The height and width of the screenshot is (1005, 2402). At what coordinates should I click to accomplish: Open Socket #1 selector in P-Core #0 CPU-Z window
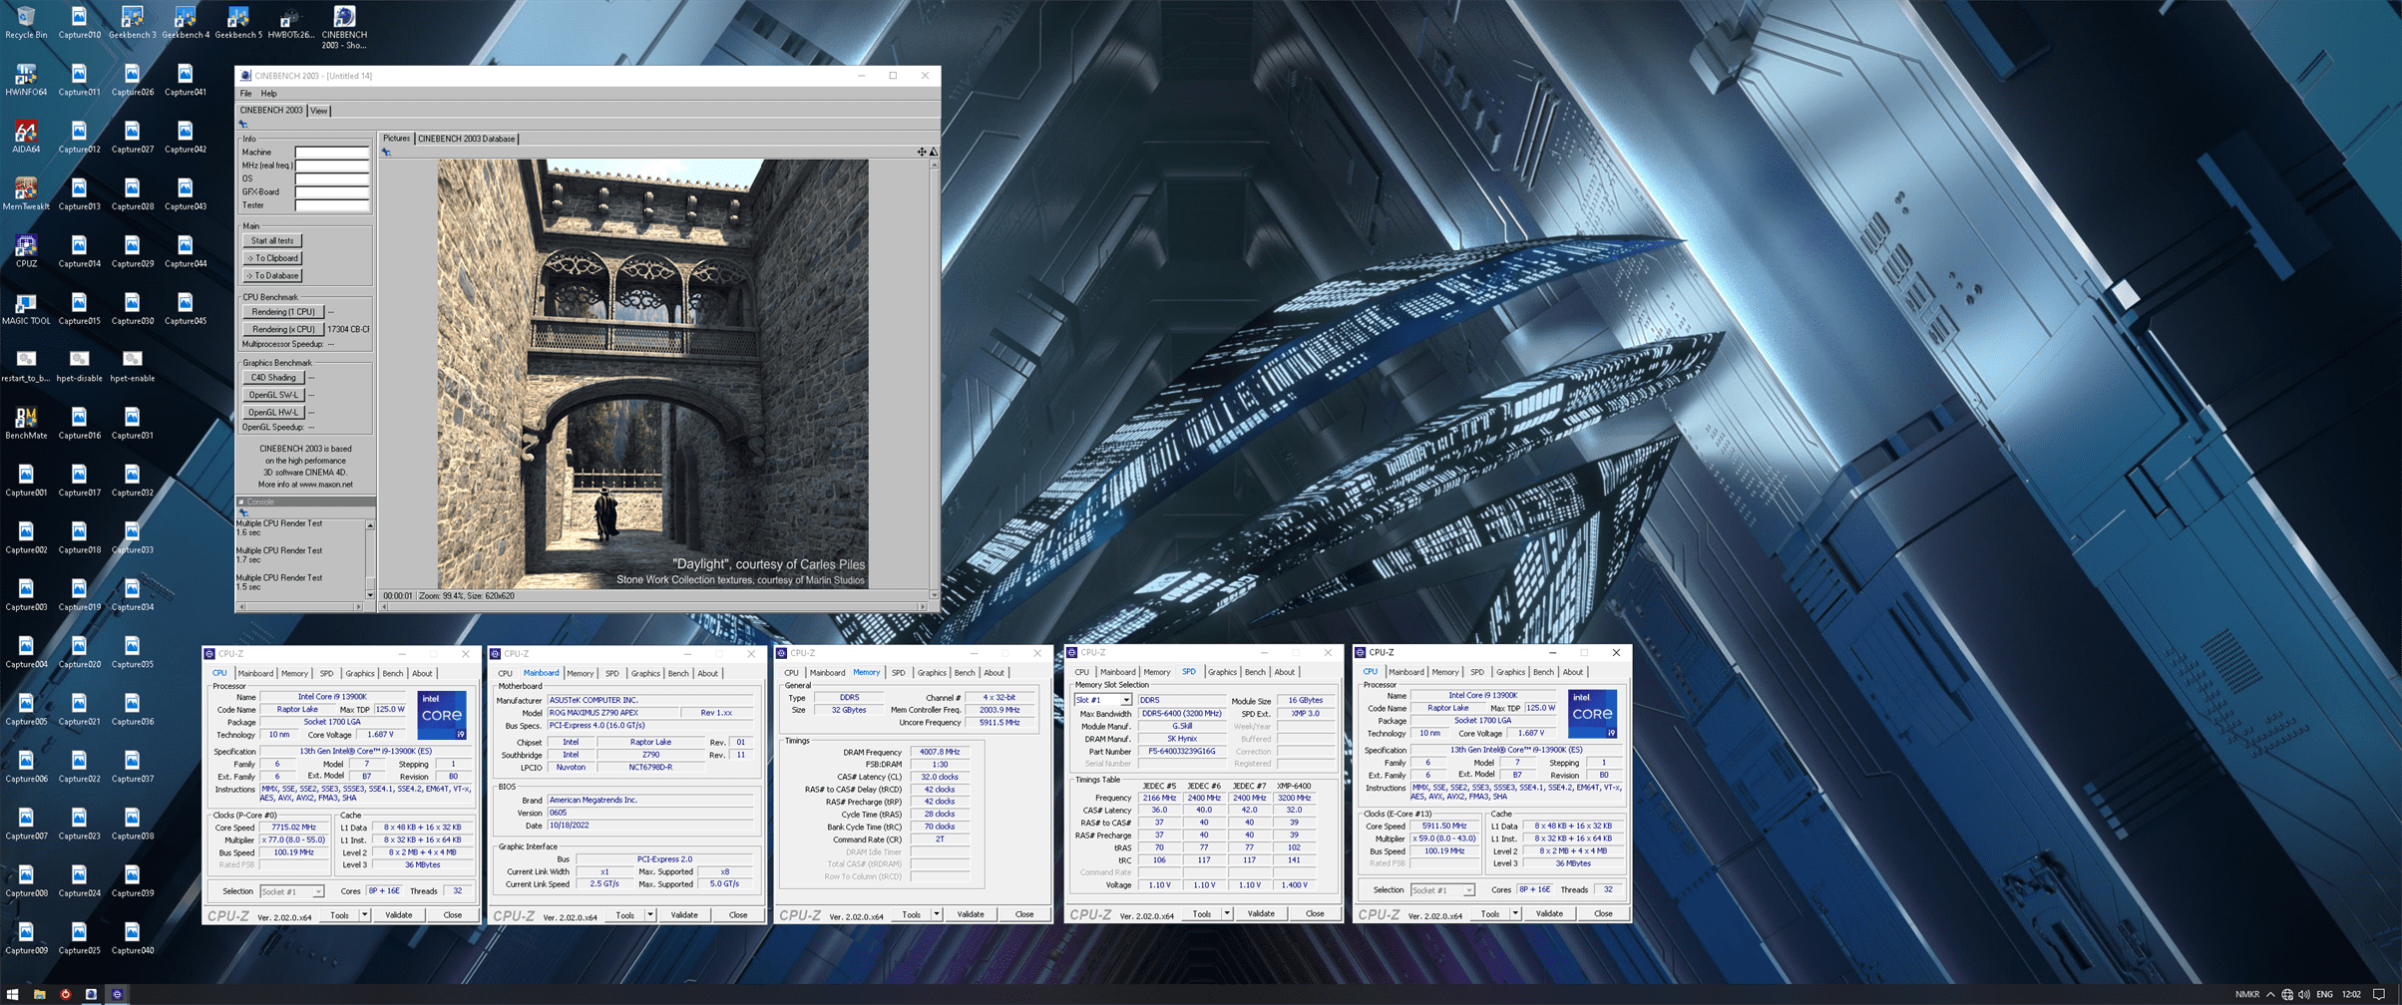[x=291, y=891]
